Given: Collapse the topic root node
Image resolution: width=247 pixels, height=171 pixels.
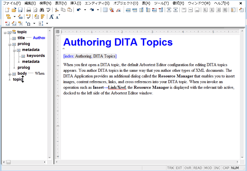Looking at the screenshot, I should (x=5, y=33).
